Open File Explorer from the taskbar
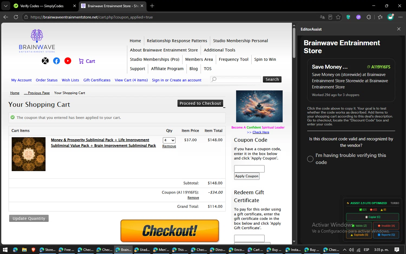 click(x=24, y=250)
